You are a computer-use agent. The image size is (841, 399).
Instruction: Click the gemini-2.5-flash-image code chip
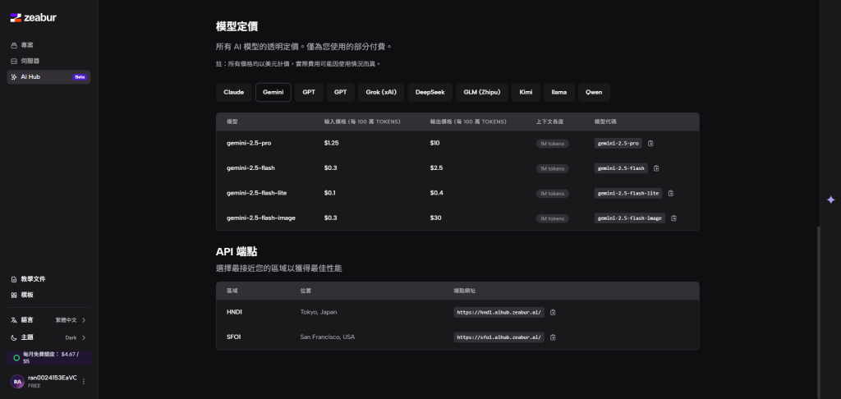click(630, 218)
